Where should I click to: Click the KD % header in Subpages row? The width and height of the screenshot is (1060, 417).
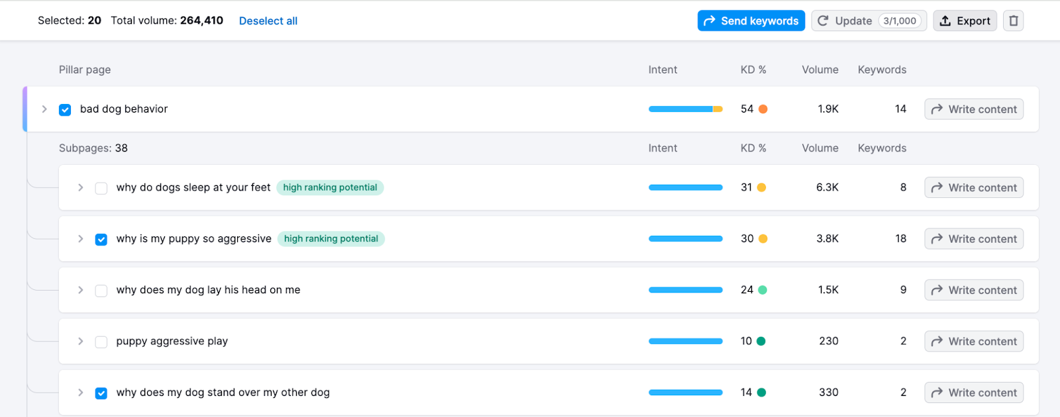[753, 148]
